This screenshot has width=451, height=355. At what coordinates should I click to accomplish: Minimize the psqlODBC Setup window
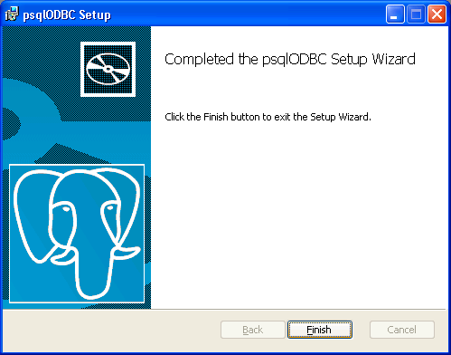click(x=395, y=14)
